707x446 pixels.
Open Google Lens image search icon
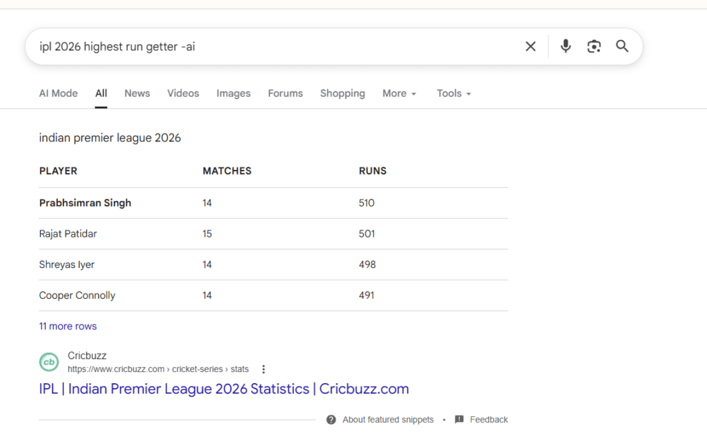coord(594,46)
